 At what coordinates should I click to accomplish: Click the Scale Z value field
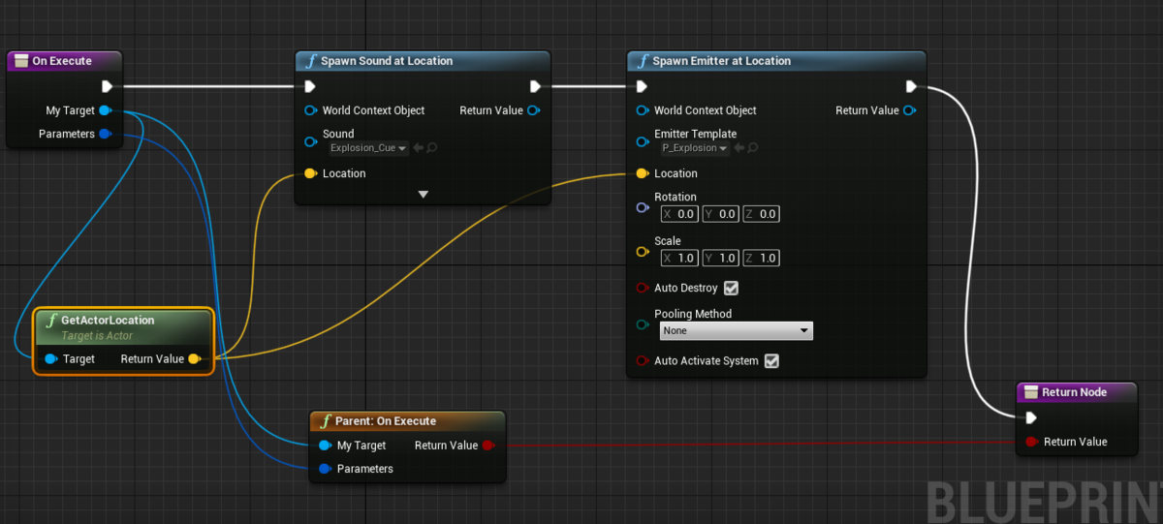[x=761, y=258]
